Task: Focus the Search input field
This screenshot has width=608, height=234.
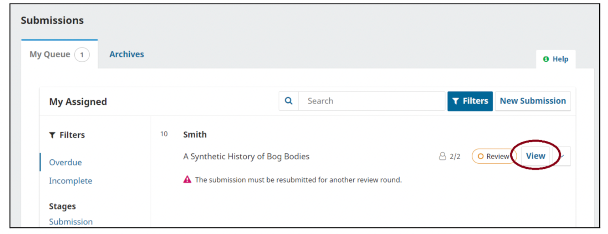Action: 372,101
